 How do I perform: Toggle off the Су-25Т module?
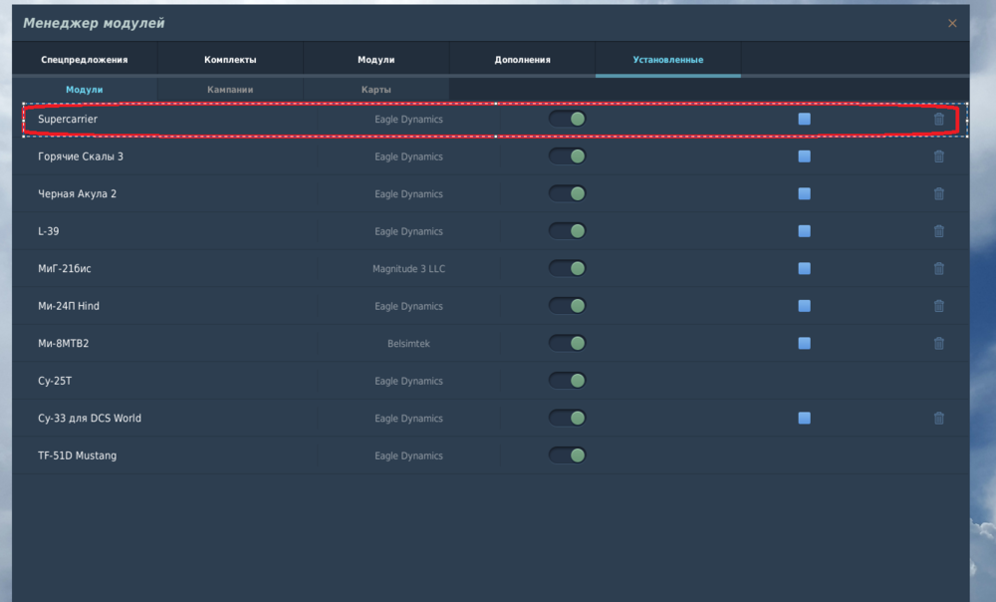click(567, 381)
